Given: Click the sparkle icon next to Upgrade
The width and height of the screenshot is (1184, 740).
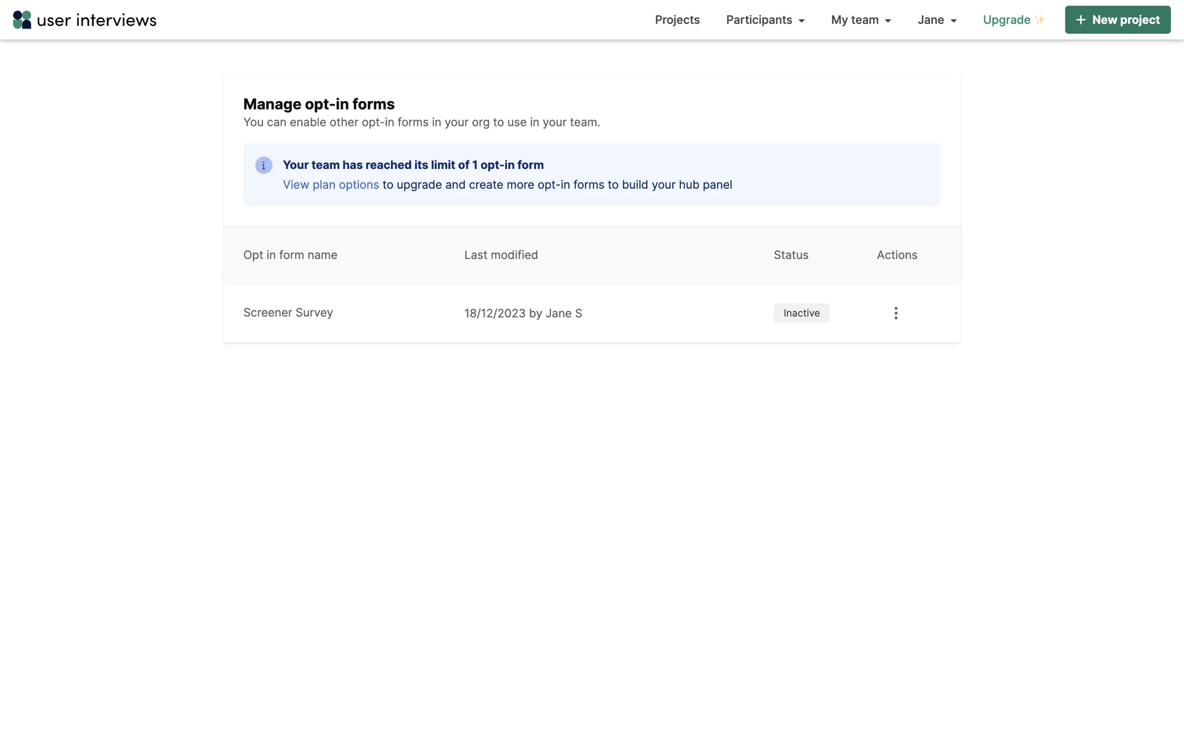Looking at the screenshot, I should tap(1040, 20).
